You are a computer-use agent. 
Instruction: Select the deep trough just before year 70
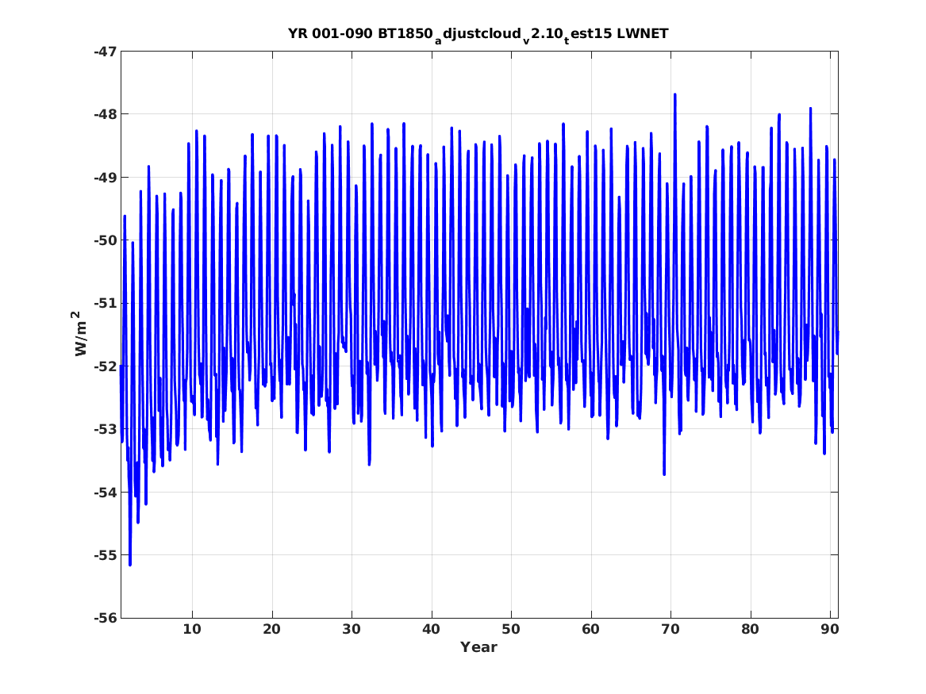point(664,474)
